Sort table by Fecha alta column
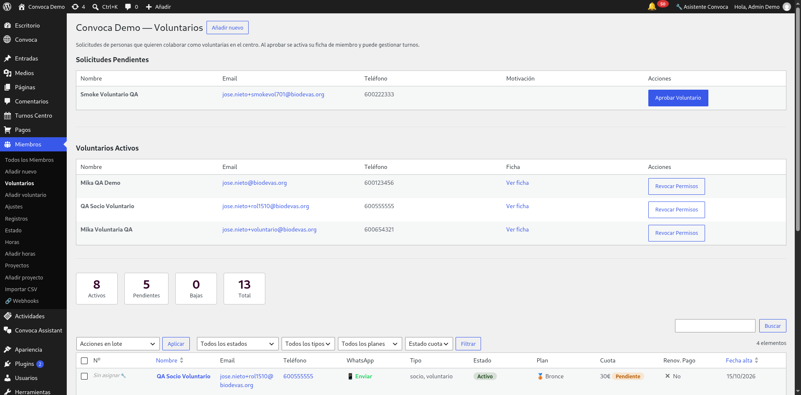This screenshot has width=801, height=395. tap(742, 360)
